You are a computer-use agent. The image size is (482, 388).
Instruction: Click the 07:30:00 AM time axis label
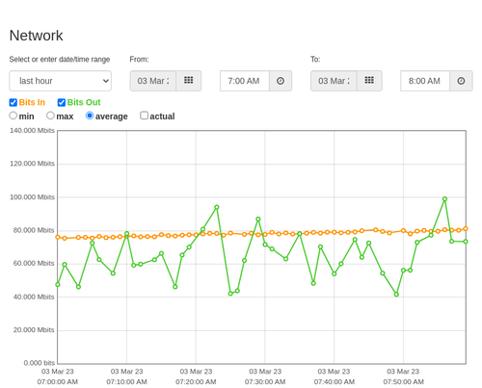point(265,382)
